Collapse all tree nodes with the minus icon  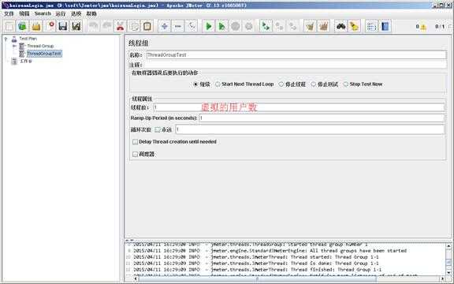(178, 26)
